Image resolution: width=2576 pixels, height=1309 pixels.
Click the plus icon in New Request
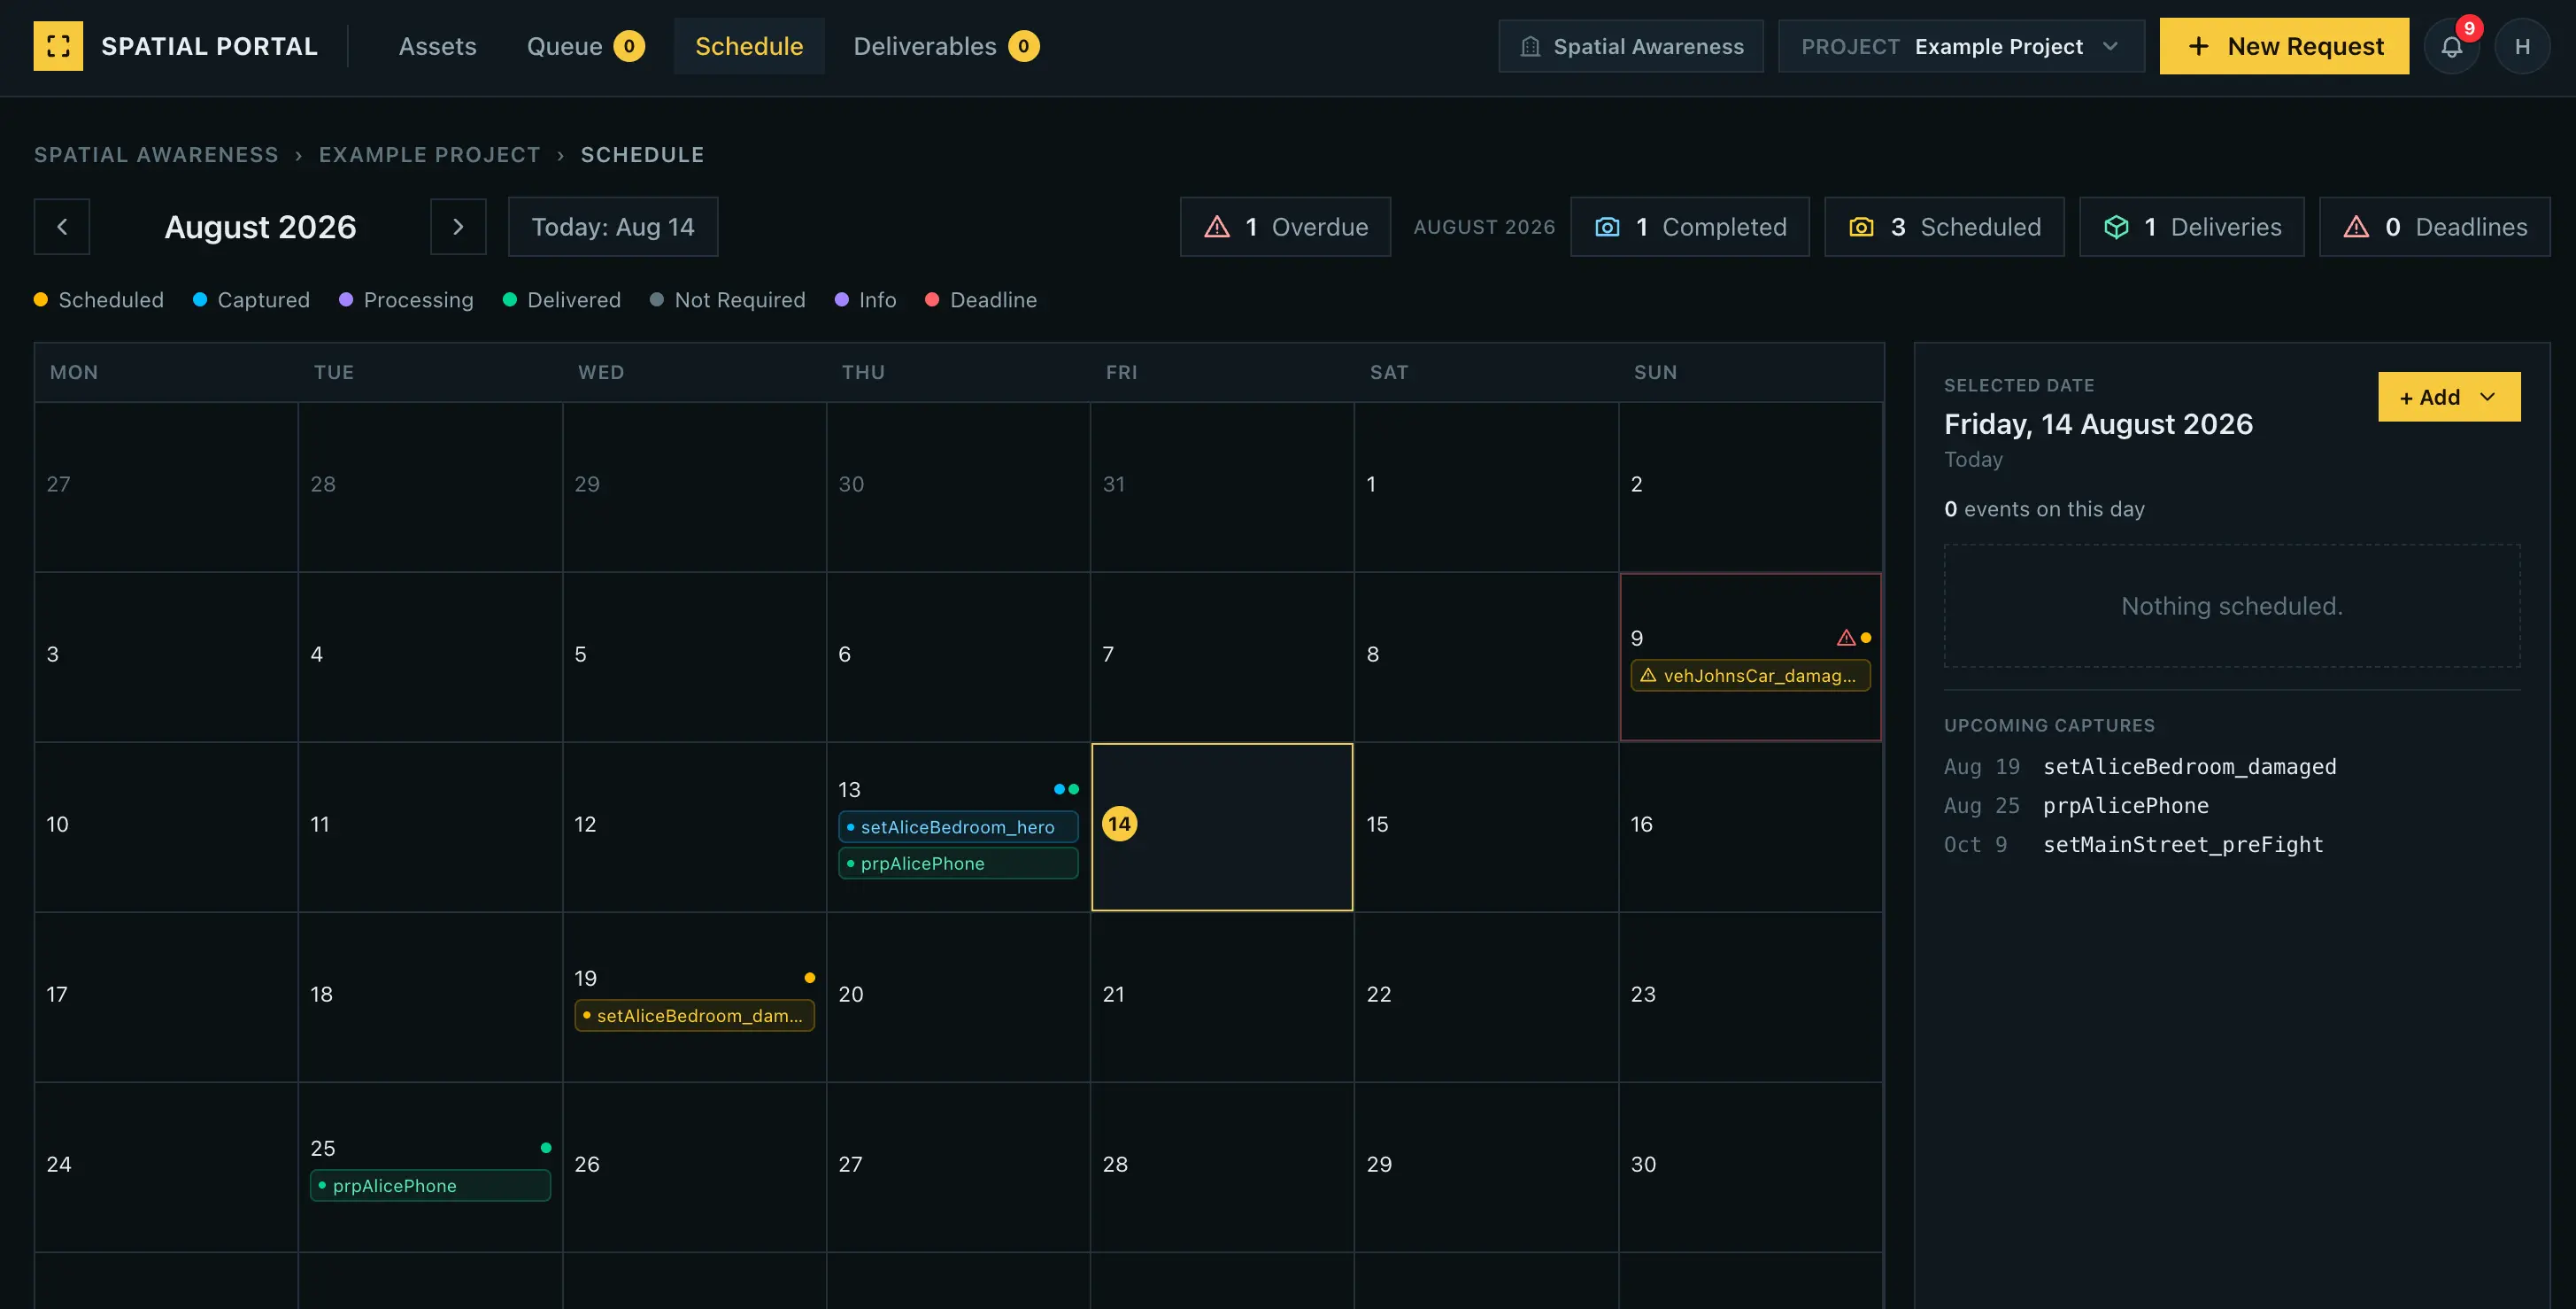[2198, 46]
